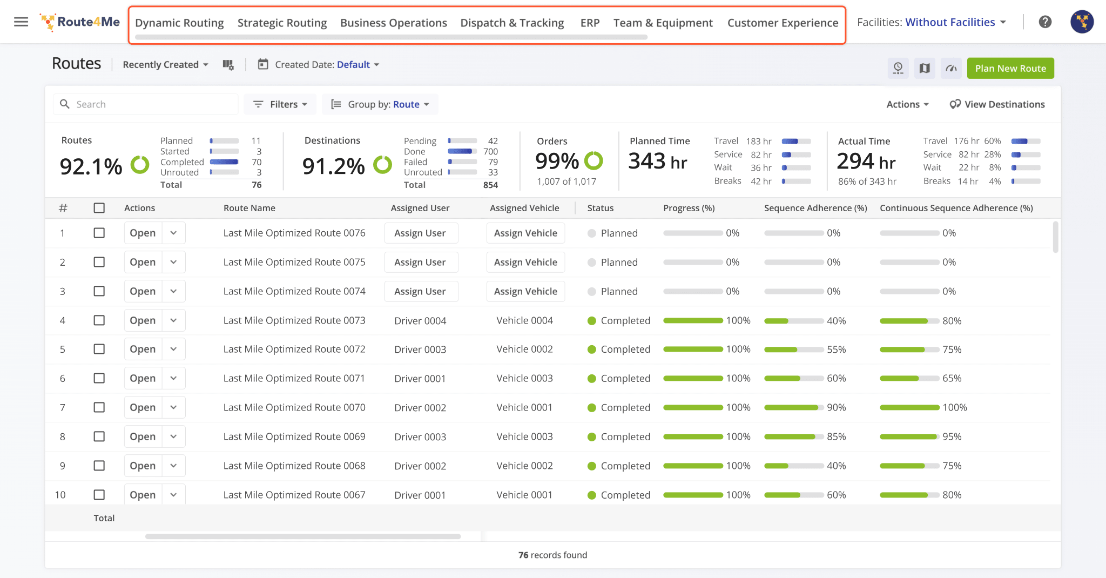Check the box for Route 0076
The height and width of the screenshot is (578, 1106).
99,233
